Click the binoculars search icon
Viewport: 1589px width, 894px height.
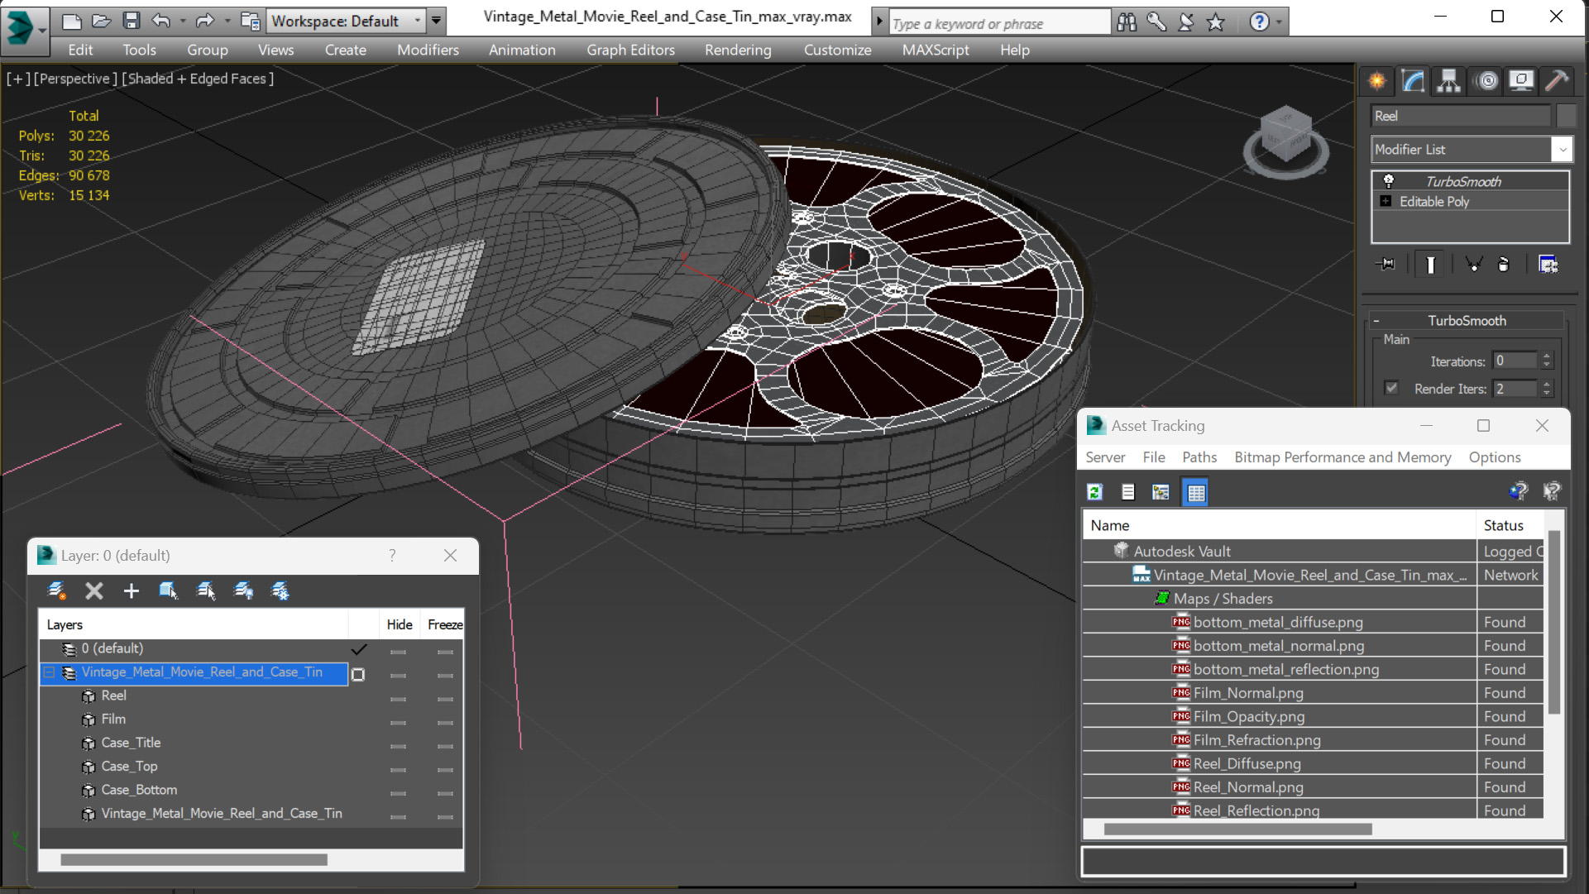[x=1126, y=22]
